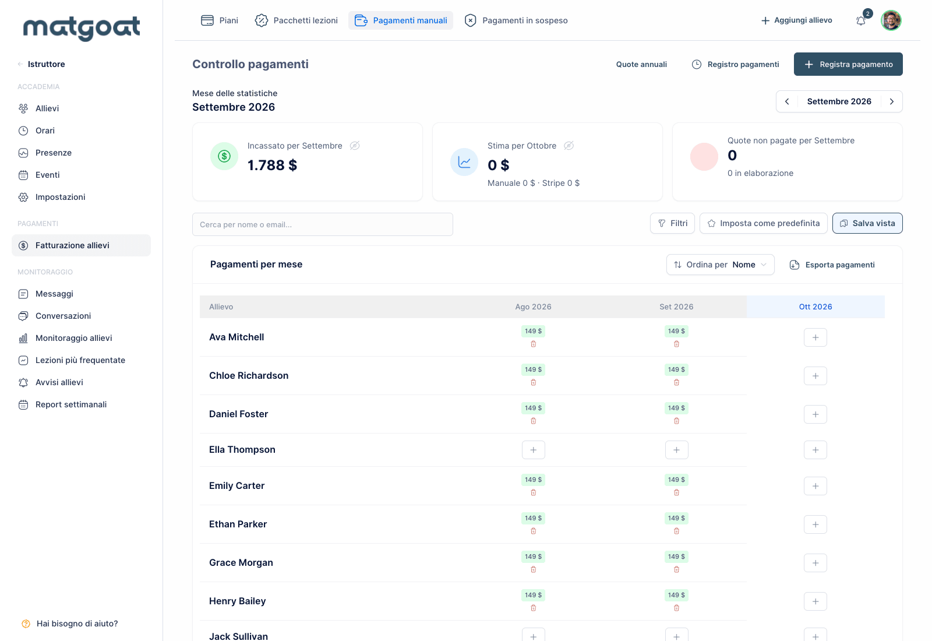Screen dimensions: 932x641
Task: Go back via Istruttore arrow
Action: 20,64
